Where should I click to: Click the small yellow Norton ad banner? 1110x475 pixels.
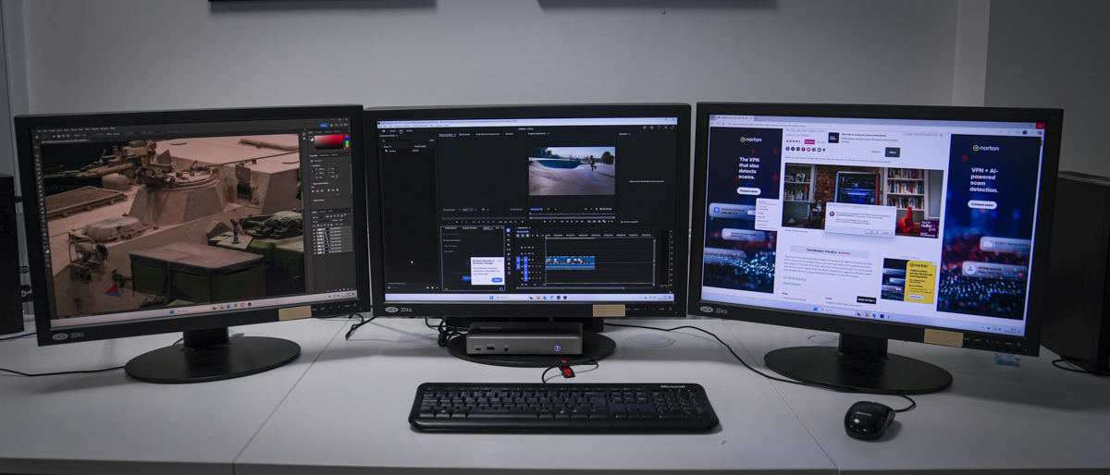(908, 281)
